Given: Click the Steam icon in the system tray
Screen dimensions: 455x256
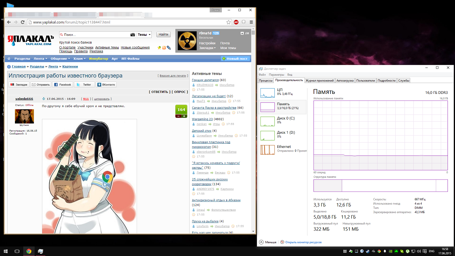Looking at the screenshot, I should [x=368, y=251].
